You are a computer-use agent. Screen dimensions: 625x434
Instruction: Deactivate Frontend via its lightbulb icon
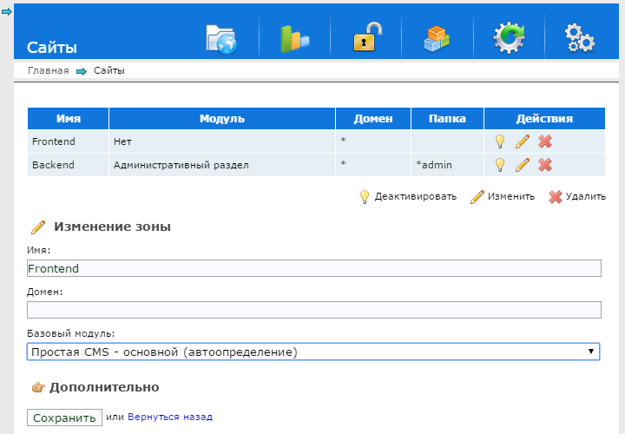coord(499,141)
